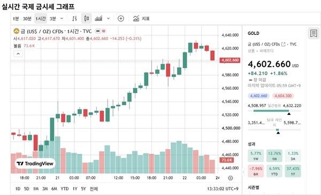The width and height of the screenshot is (321, 195).
Task: Select the YTD date range tab
Action: point(65,189)
